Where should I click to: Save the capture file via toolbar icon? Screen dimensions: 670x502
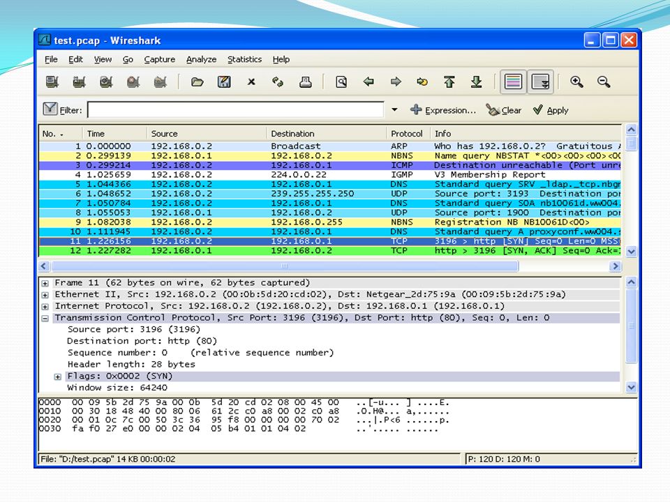[x=224, y=82]
